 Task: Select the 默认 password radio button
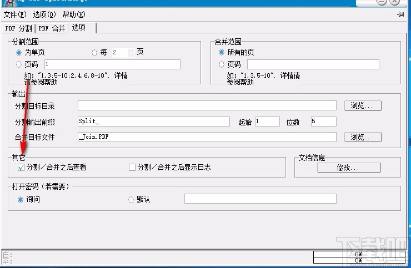point(131,200)
